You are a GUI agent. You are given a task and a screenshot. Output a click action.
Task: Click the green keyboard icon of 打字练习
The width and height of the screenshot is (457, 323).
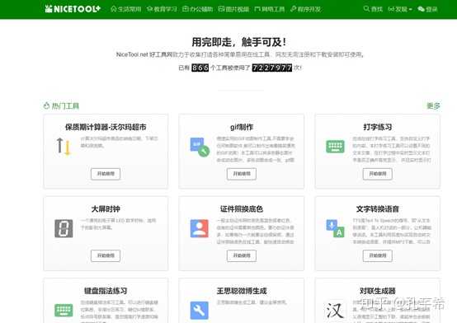(335, 147)
